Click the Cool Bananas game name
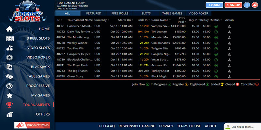Image resolution: width=261 pixels, height=130 pixels. (161, 43)
